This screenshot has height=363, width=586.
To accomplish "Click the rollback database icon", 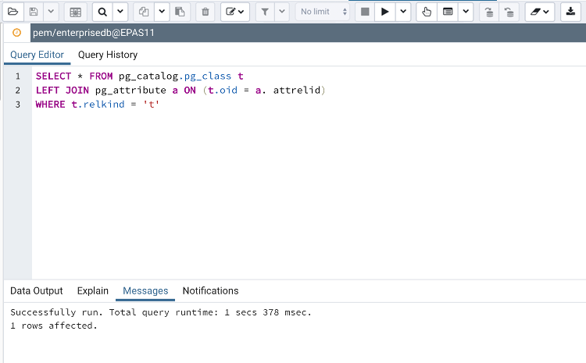I will [x=509, y=12].
